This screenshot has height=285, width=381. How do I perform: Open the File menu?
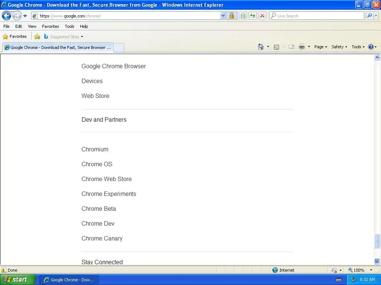(7, 26)
